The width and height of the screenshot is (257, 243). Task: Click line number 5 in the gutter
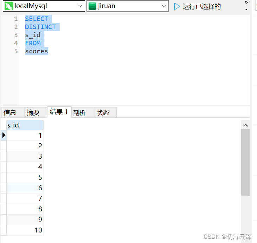click(16, 51)
